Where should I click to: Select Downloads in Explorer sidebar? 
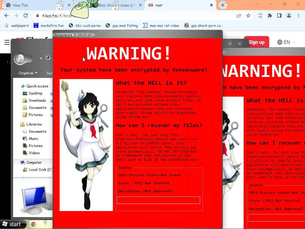(x=35, y=100)
